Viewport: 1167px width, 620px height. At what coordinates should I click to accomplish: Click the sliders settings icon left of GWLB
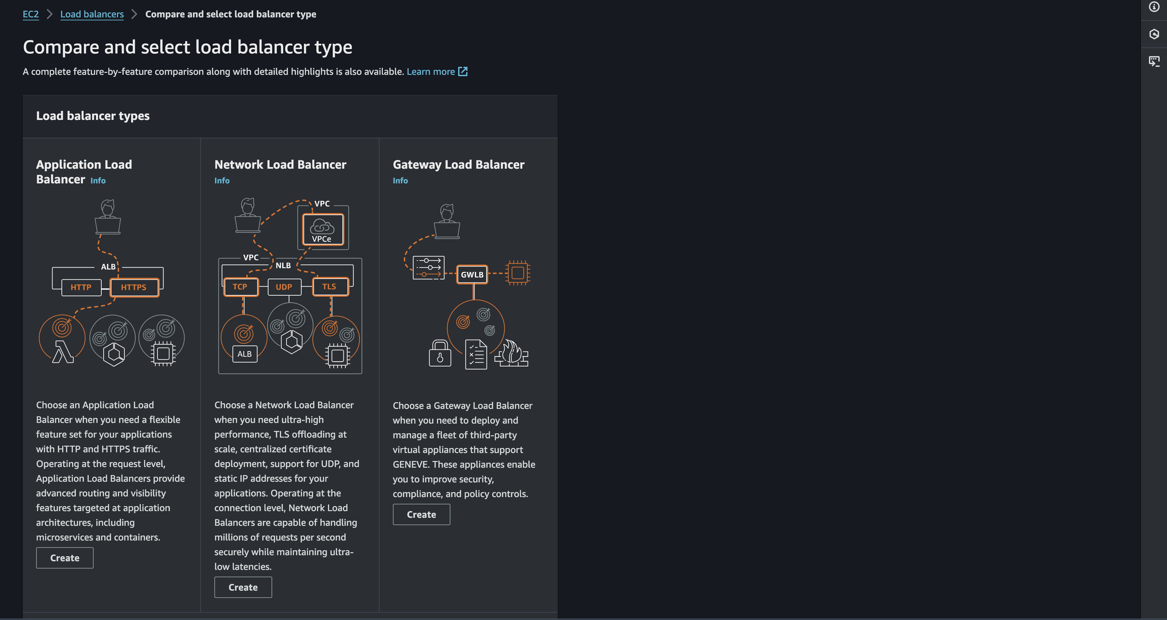(x=429, y=268)
